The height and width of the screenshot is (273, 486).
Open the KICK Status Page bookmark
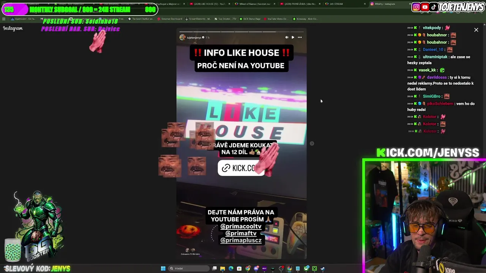coord(250,19)
